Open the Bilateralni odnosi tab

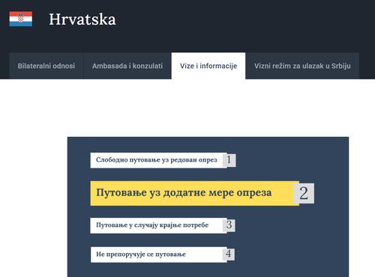(x=46, y=66)
